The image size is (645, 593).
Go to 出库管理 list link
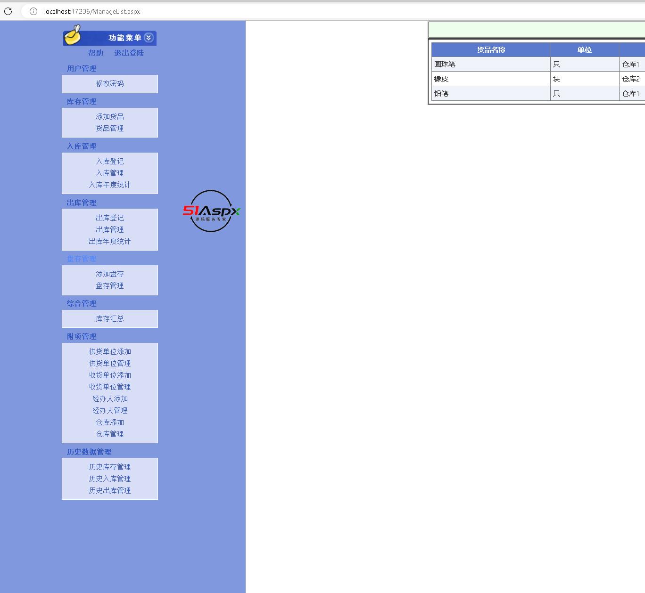(110, 229)
